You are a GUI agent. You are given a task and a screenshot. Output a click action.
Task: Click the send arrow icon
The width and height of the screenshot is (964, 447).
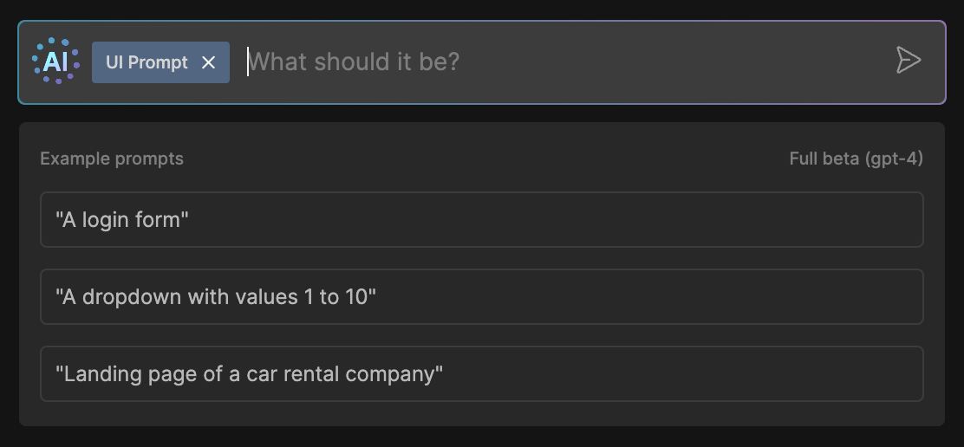908,61
